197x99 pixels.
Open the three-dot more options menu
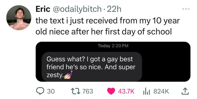pyautogui.click(x=186, y=9)
